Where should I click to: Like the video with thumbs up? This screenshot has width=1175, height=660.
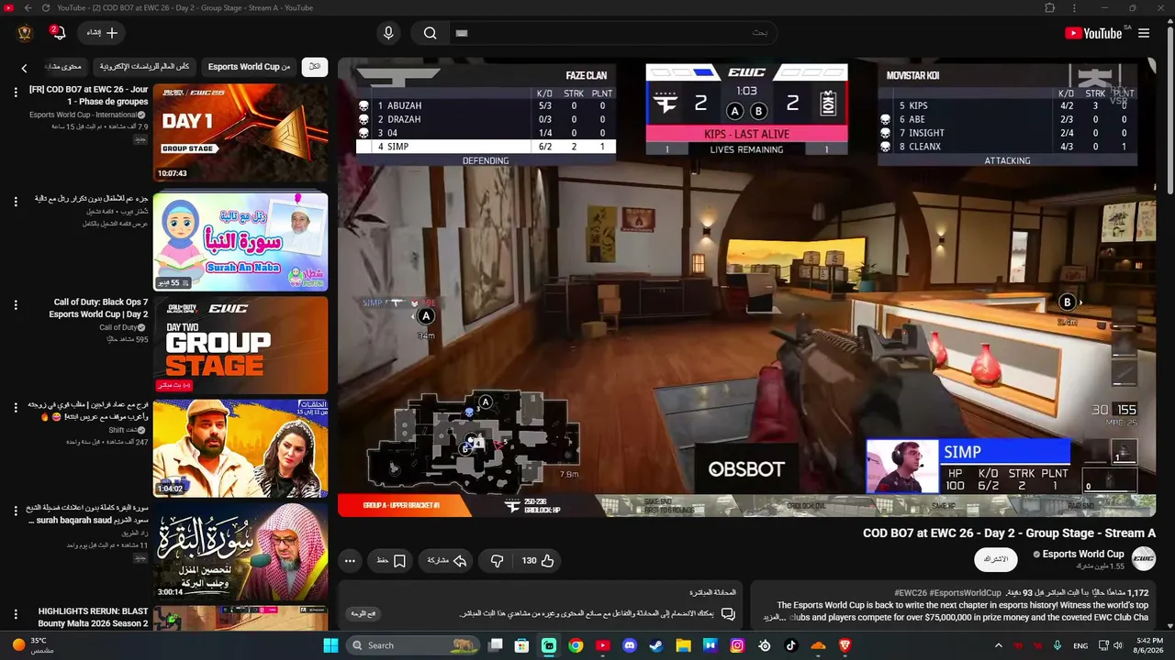click(538, 560)
